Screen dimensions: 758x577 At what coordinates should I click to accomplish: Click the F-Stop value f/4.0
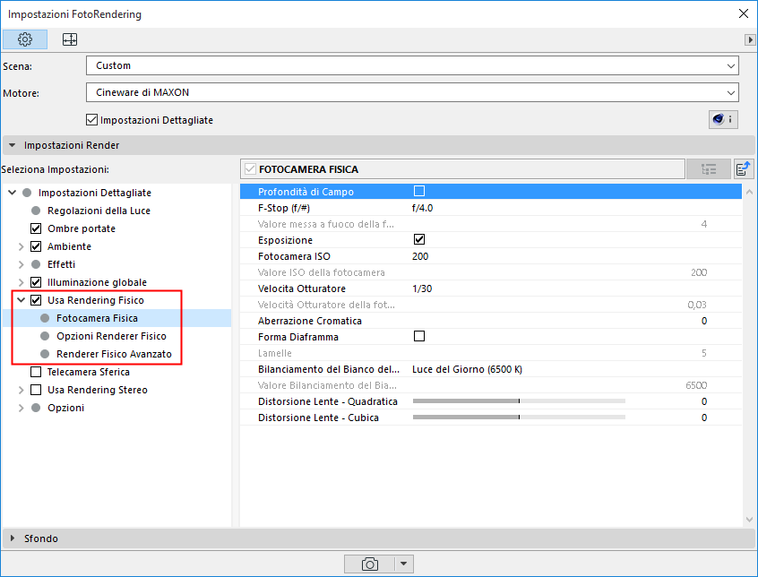(x=423, y=208)
